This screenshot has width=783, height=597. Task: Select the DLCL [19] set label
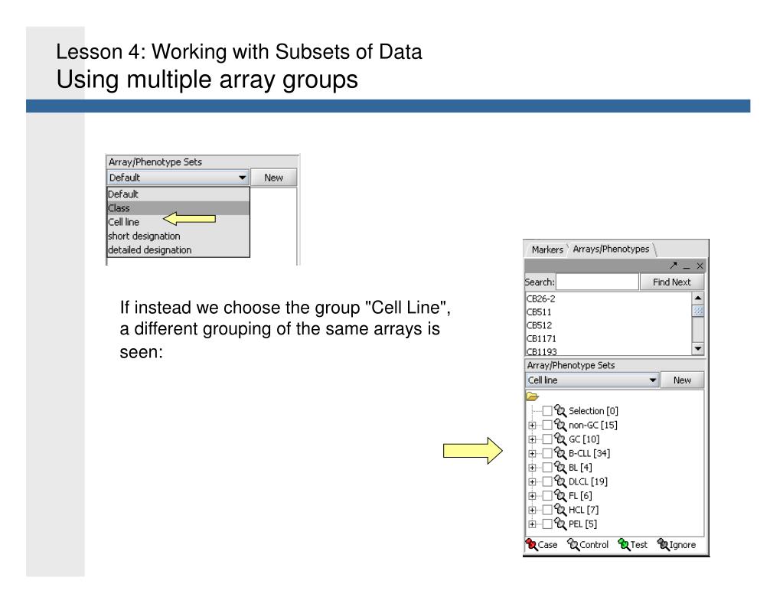589,481
